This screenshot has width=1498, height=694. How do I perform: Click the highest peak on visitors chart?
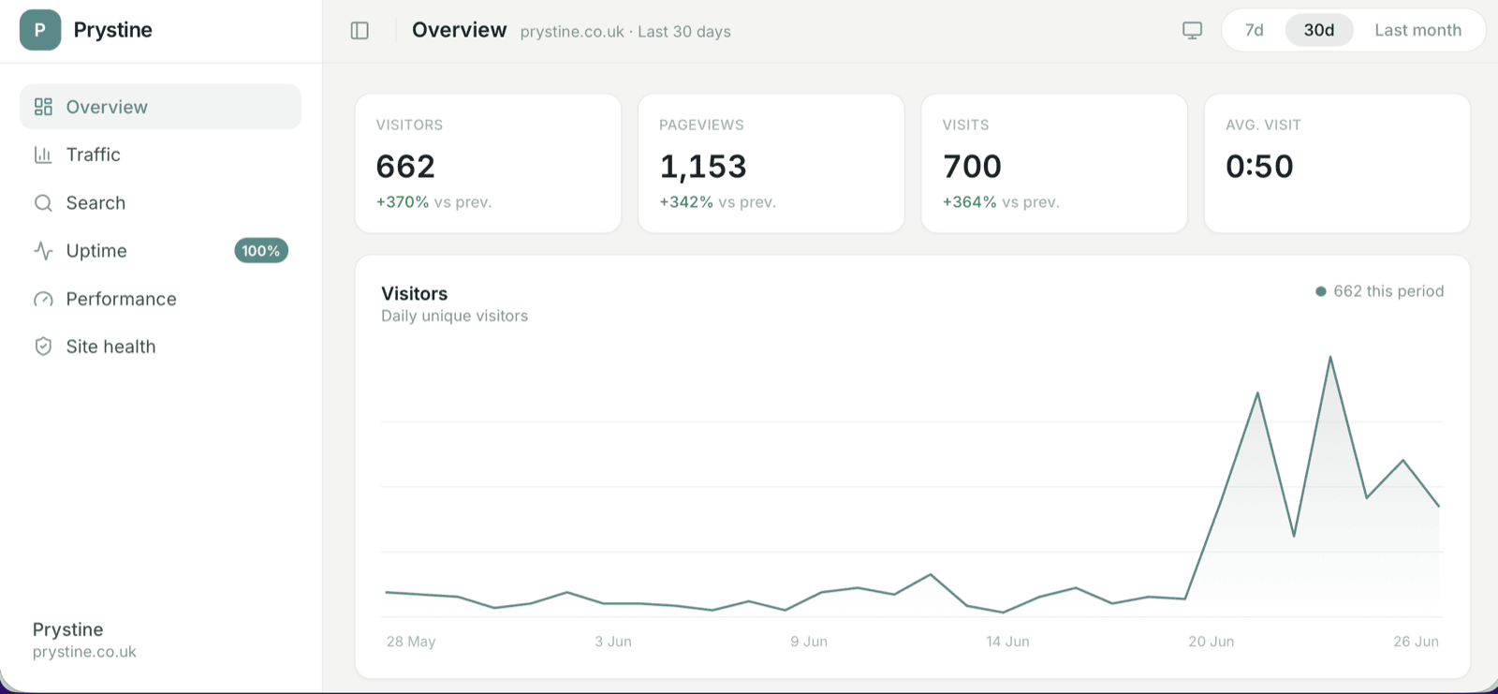click(1330, 358)
